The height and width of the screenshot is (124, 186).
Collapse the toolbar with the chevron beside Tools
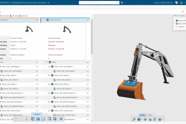click(x=155, y=115)
